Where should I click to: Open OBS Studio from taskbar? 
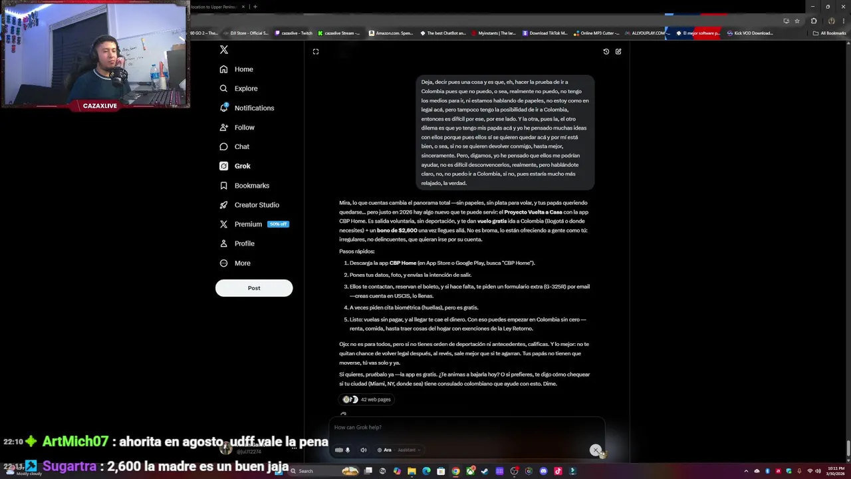click(514, 471)
